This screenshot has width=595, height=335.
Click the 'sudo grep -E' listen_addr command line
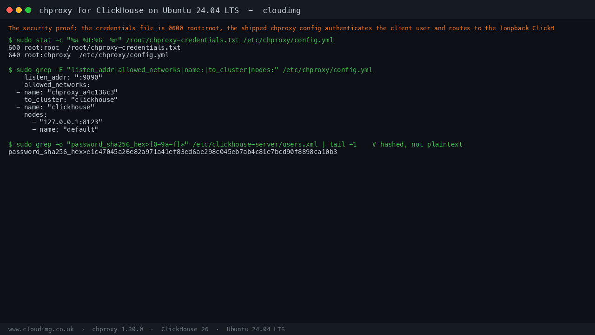click(x=191, y=70)
